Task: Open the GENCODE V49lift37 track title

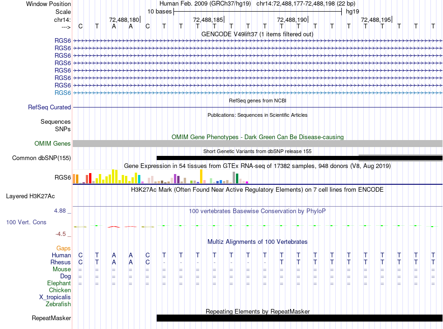Action: pos(257,34)
